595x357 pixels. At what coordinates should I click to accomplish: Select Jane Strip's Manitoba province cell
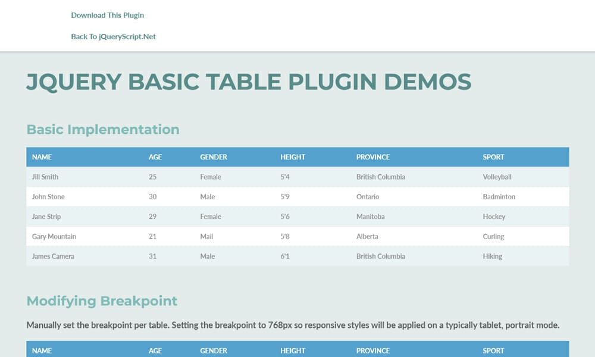[x=370, y=216]
